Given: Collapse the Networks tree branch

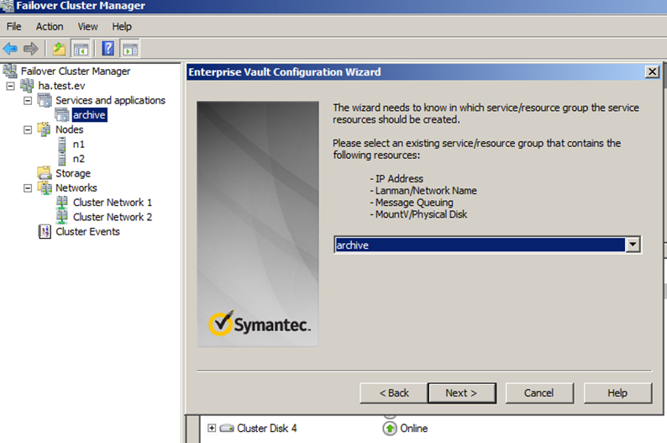Looking at the screenshot, I should click(28, 188).
